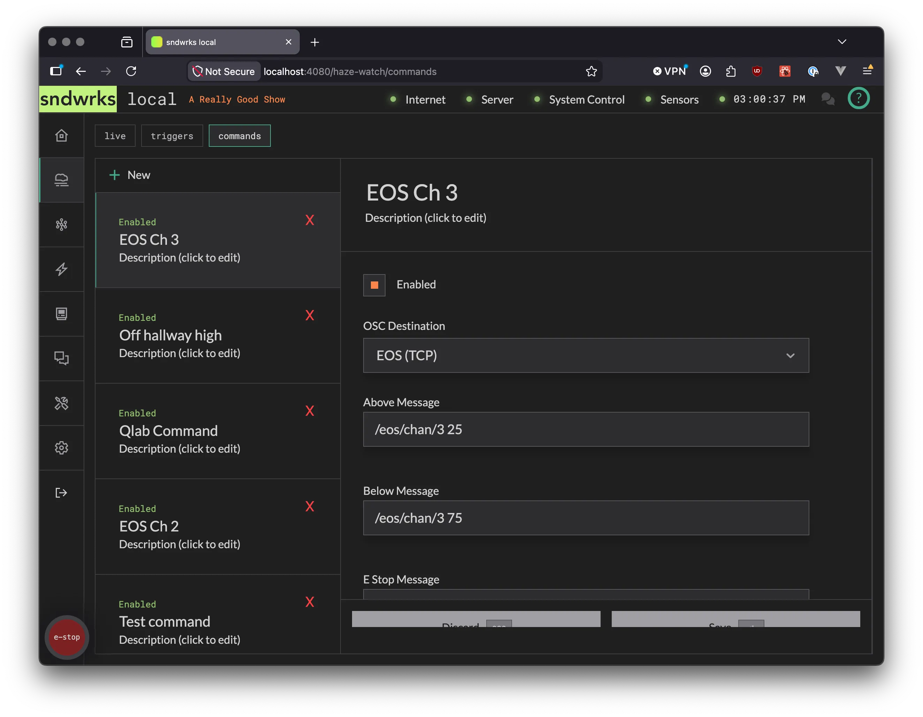Open the browser extensions puzzle icon
The height and width of the screenshot is (717, 923).
coord(731,71)
